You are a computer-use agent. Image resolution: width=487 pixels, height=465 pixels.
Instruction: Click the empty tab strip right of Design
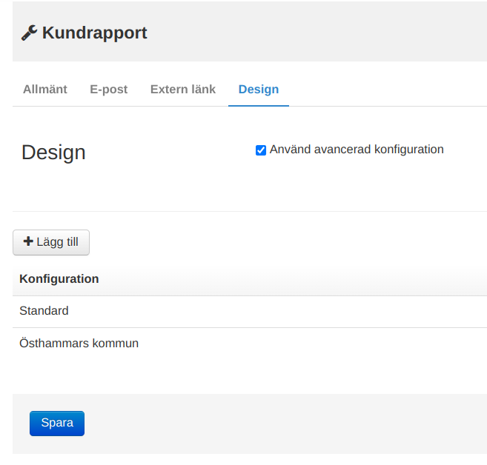tap(385, 90)
